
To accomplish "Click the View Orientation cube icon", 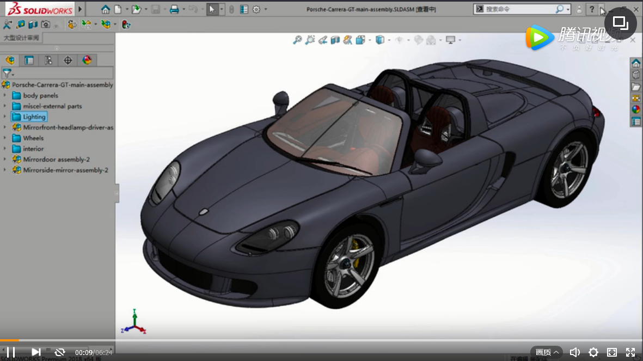I will coord(360,40).
